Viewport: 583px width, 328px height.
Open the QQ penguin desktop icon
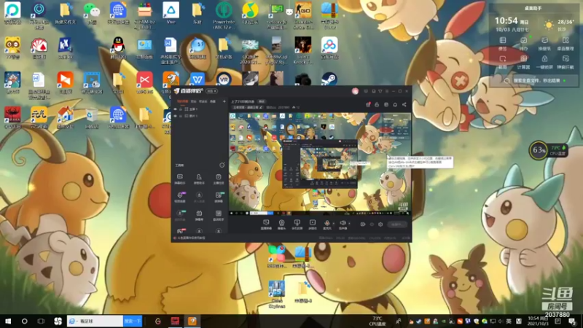118,48
